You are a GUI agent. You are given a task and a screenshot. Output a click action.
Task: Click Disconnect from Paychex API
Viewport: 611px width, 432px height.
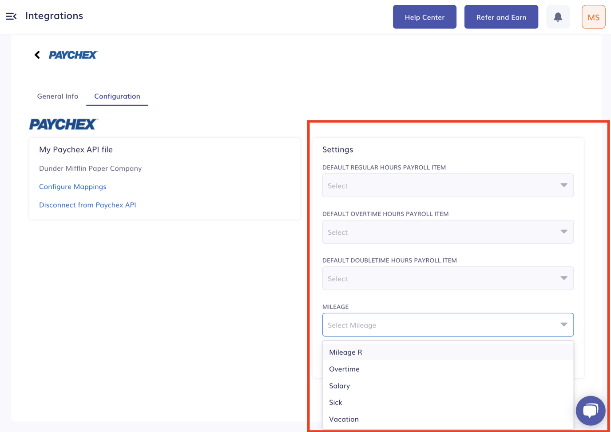(x=87, y=205)
